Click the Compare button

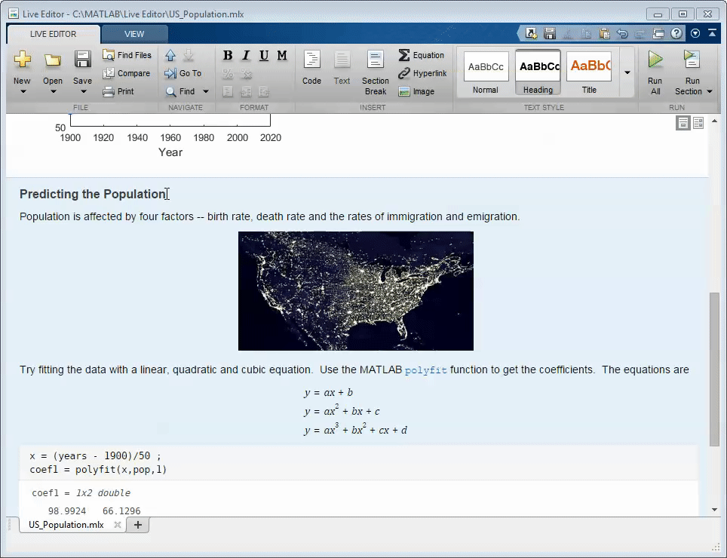pos(127,73)
